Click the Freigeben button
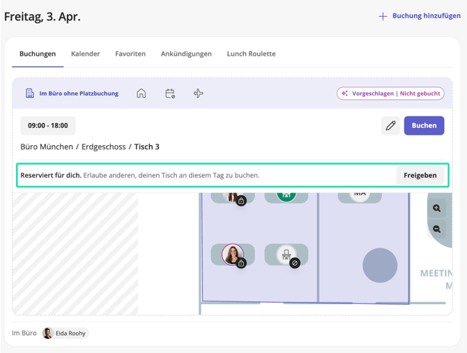 [x=420, y=175]
